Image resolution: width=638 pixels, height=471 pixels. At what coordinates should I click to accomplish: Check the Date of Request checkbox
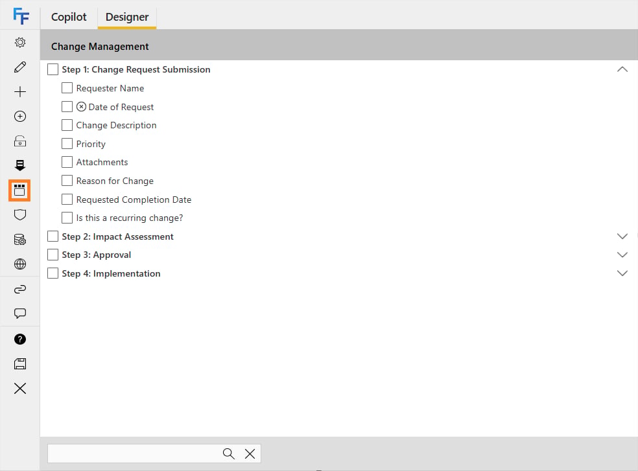tap(67, 106)
